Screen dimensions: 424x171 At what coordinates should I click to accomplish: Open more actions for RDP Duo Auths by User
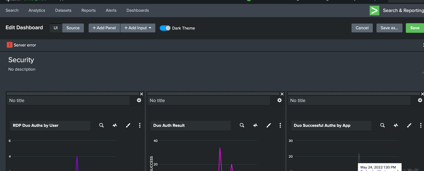140,125
